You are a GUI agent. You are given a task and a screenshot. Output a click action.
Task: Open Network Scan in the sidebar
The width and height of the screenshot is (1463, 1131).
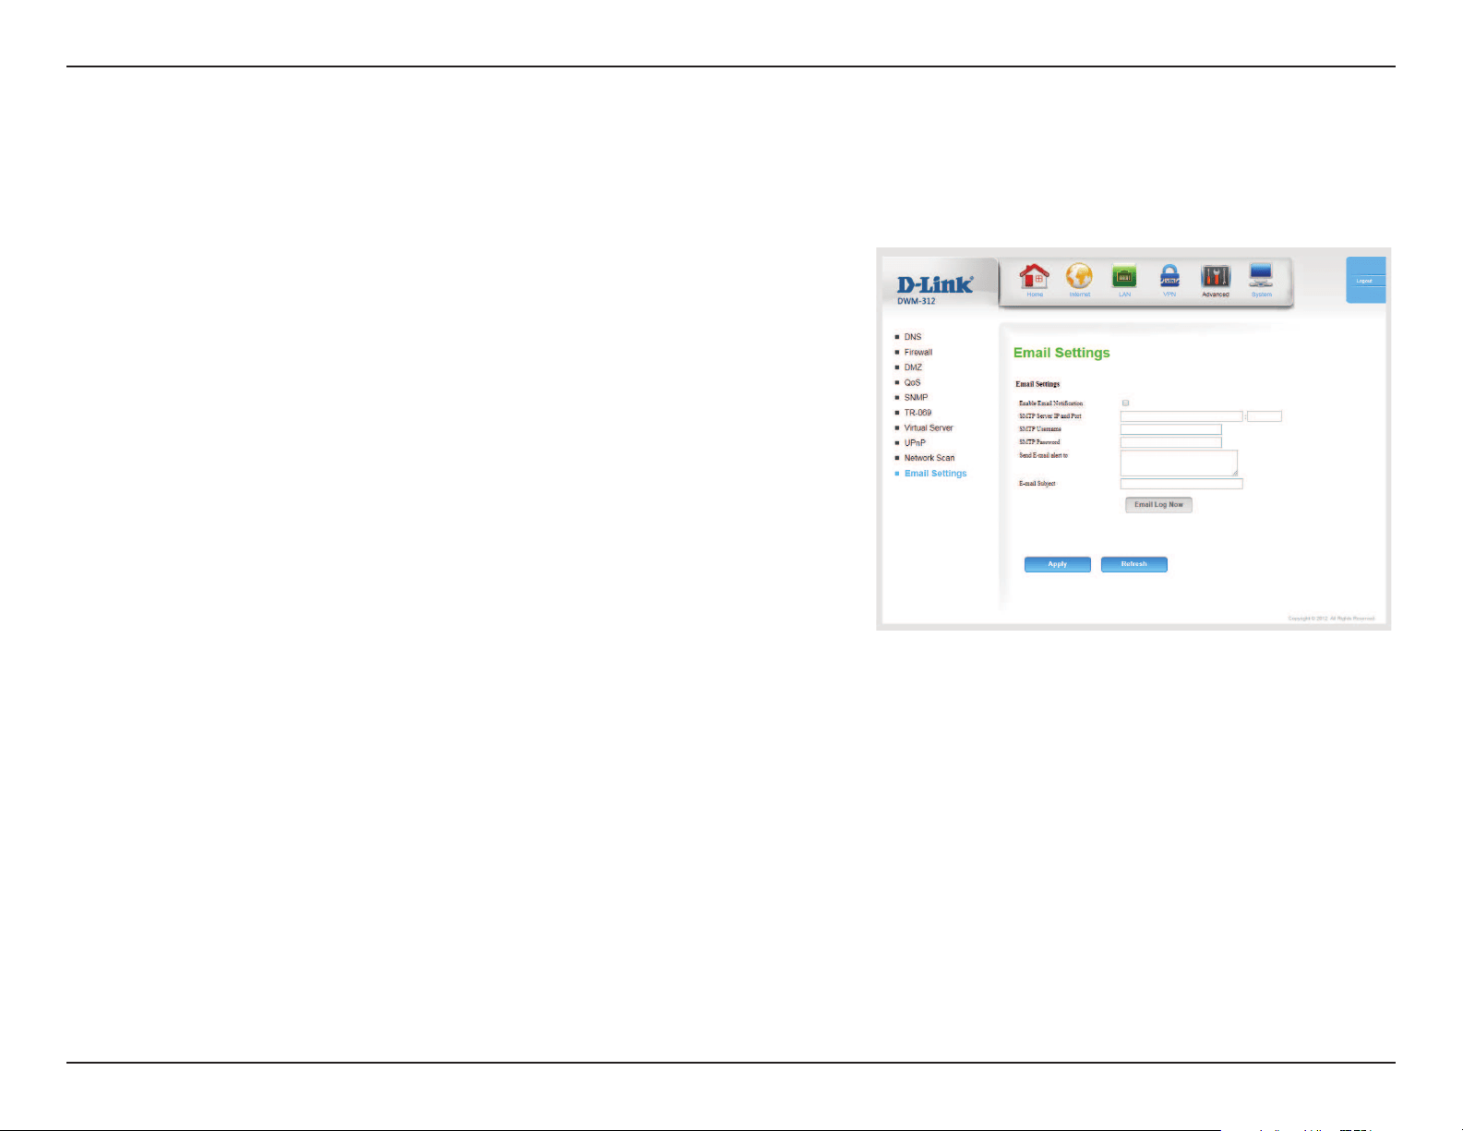(929, 458)
